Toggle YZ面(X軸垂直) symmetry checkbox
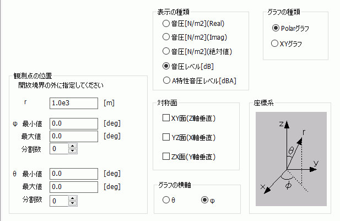This screenshot has height=221, width=340. pos(166,137)
